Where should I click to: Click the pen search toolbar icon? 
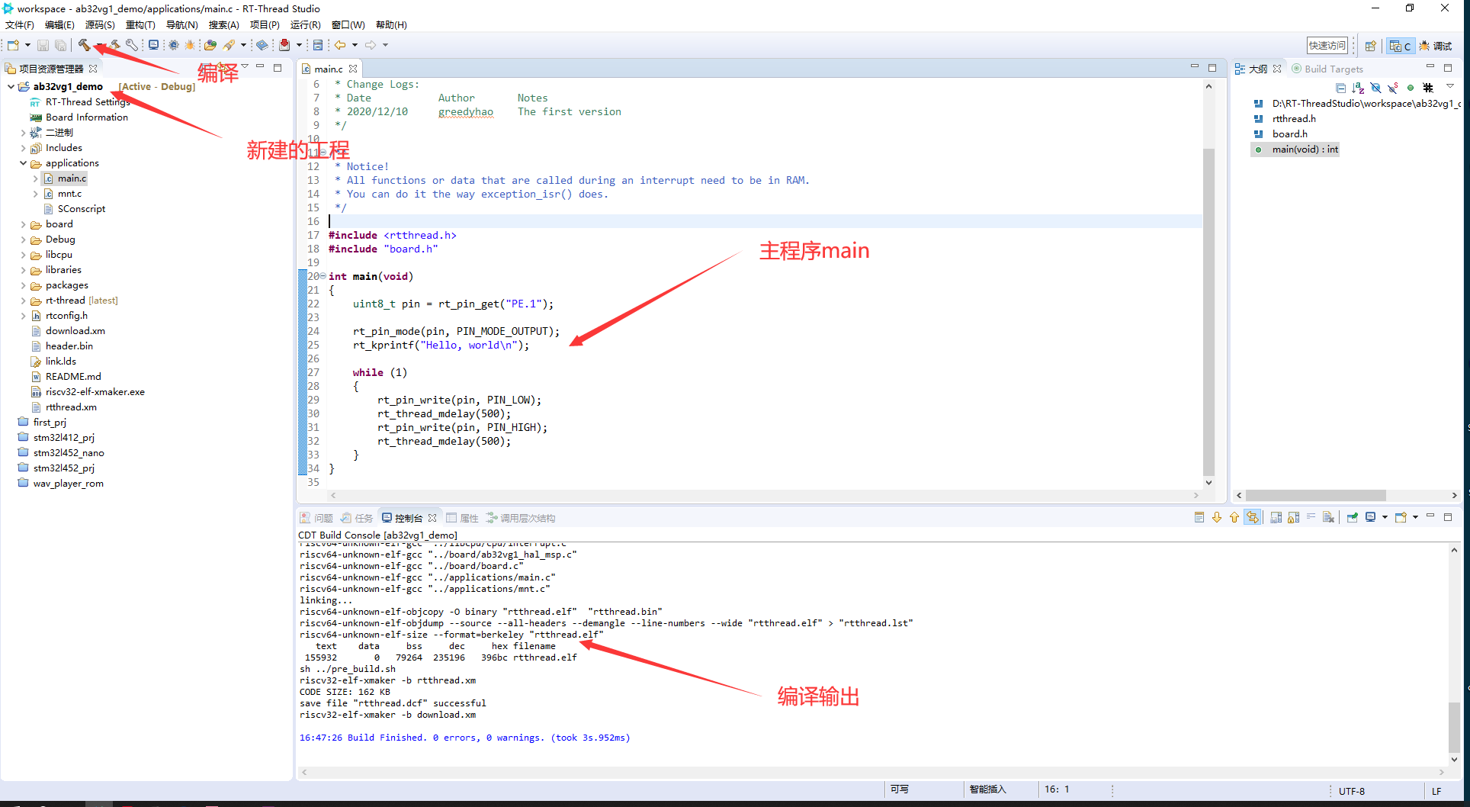coord(229,45)
